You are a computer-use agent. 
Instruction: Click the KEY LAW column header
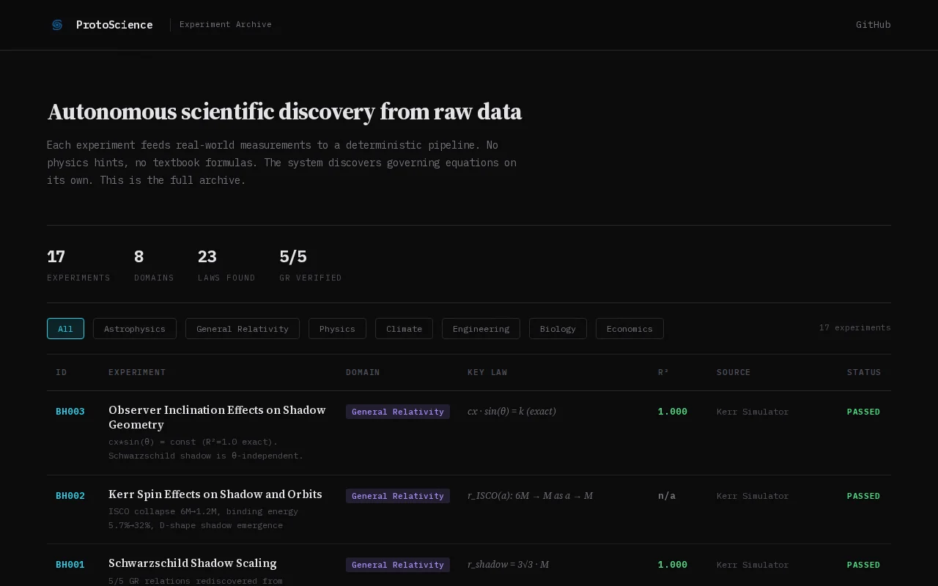(487, 372)
